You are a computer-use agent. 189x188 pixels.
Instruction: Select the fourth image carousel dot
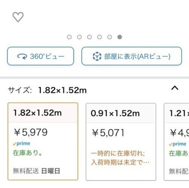(100, 37)
